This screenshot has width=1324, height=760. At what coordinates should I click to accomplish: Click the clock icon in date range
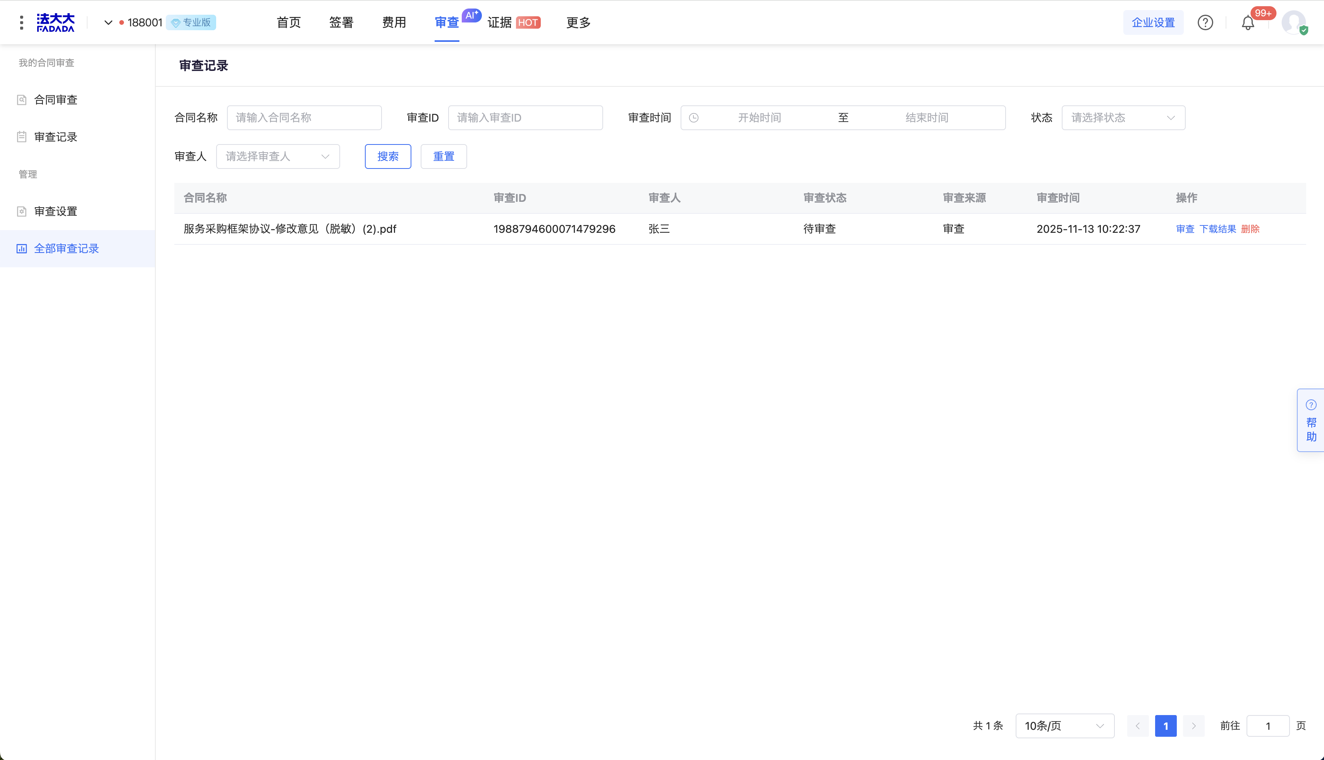point(694,118)
